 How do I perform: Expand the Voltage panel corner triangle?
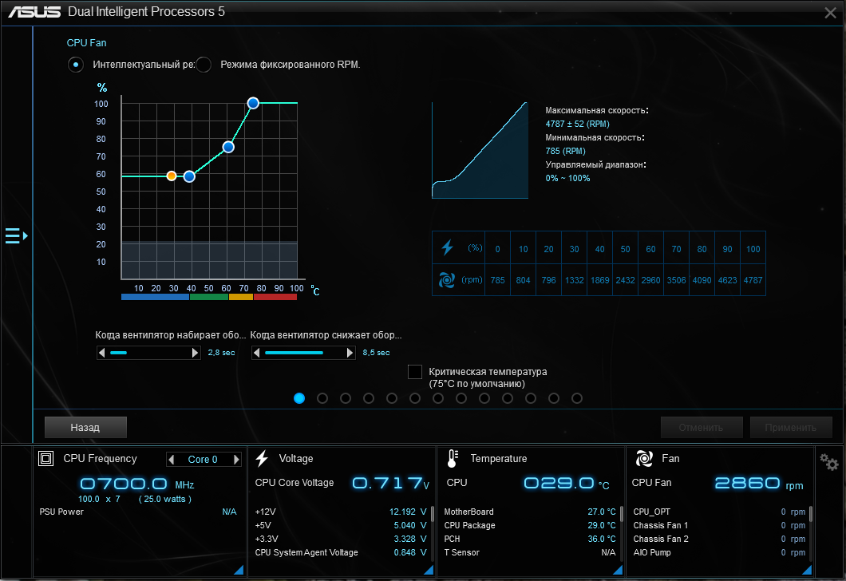point(429,570)
